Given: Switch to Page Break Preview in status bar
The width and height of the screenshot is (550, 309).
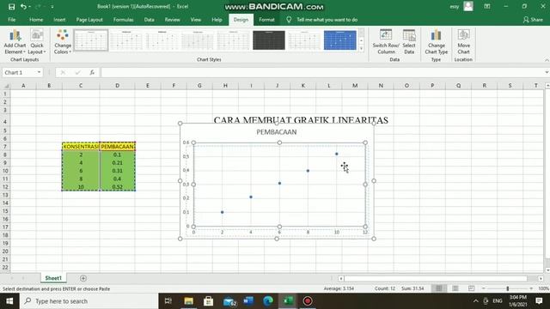Looking at the screenshot, I should 471,288.
